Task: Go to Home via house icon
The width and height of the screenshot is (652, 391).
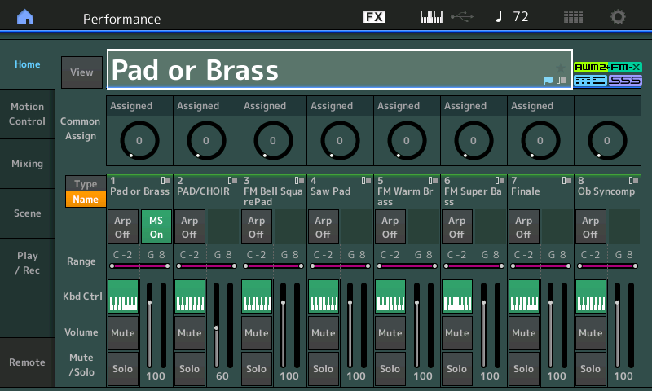Action: [x=25, y=17]
